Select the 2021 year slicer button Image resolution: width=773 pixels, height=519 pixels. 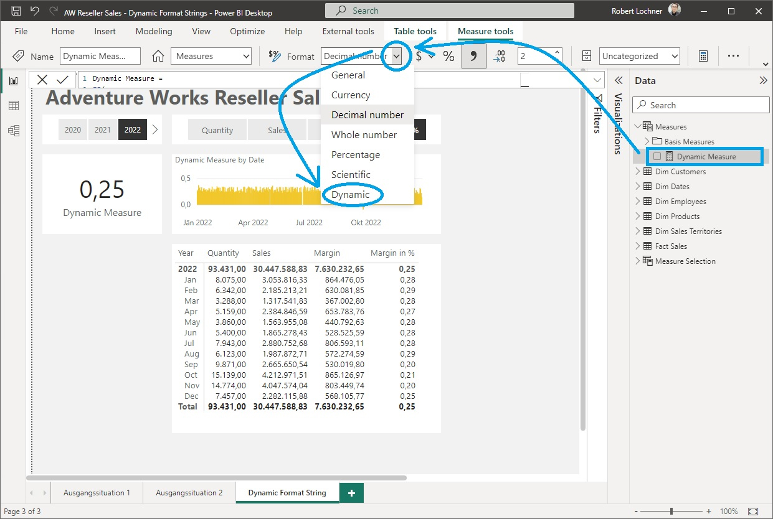pos(103,129)
